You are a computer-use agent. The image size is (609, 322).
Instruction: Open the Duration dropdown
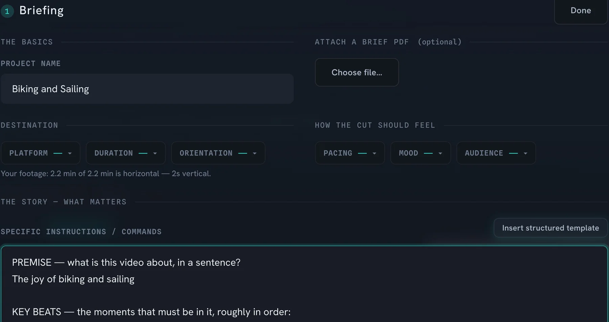(x=126, y=153)
